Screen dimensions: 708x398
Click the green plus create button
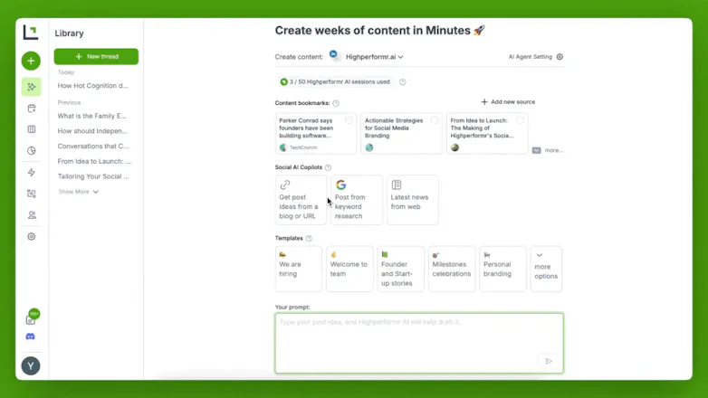[x=31, y=61]
